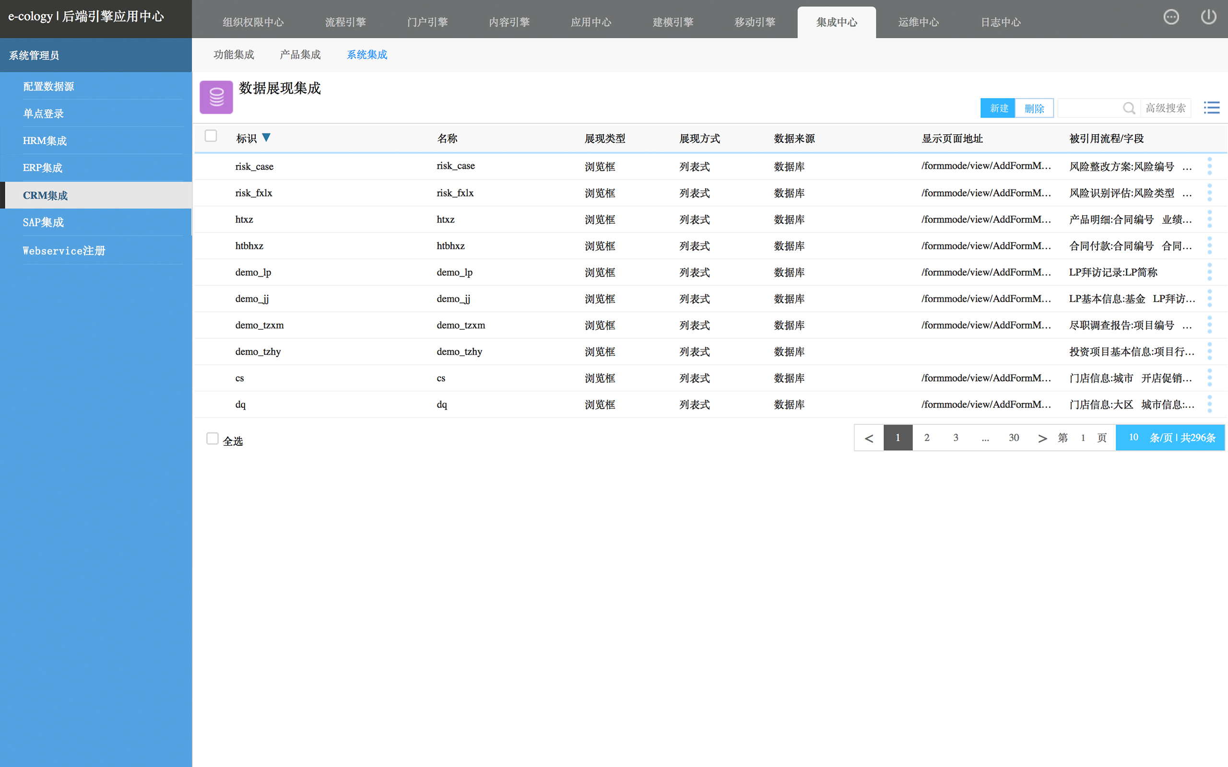The image size is (1228, 767).
Task: Select 产品集成 sub tab
Action: click(x=300, y=55)
